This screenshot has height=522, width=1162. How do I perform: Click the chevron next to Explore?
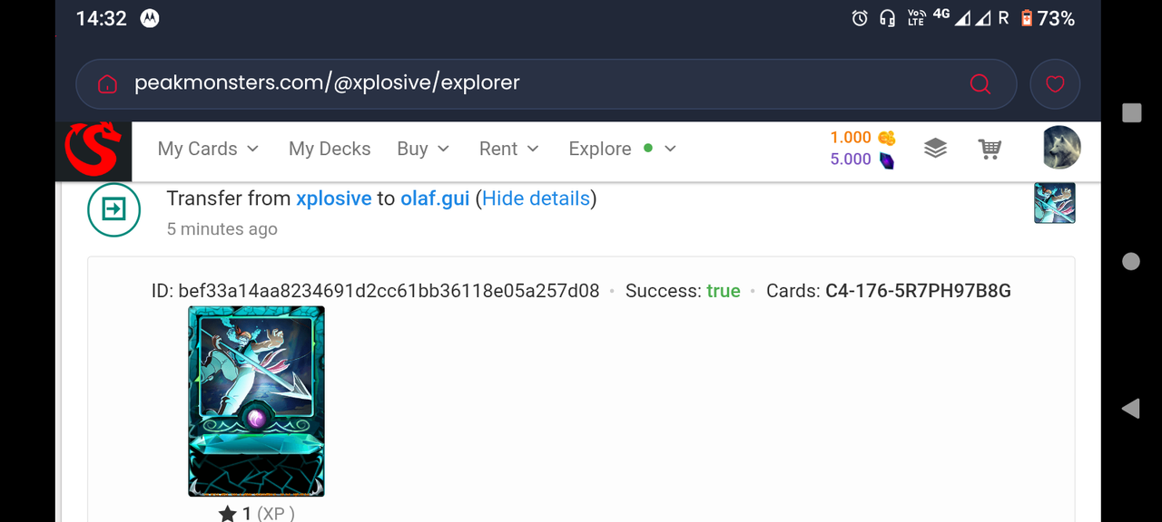670,149
